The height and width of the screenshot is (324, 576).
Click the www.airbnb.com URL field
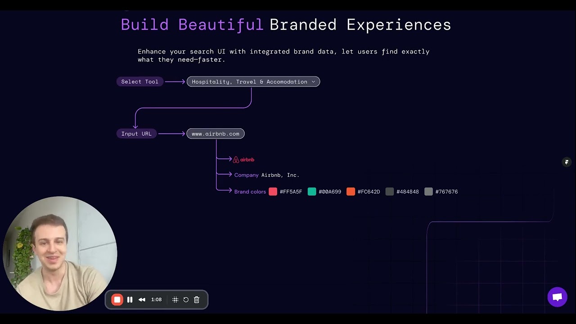point(216,134)
